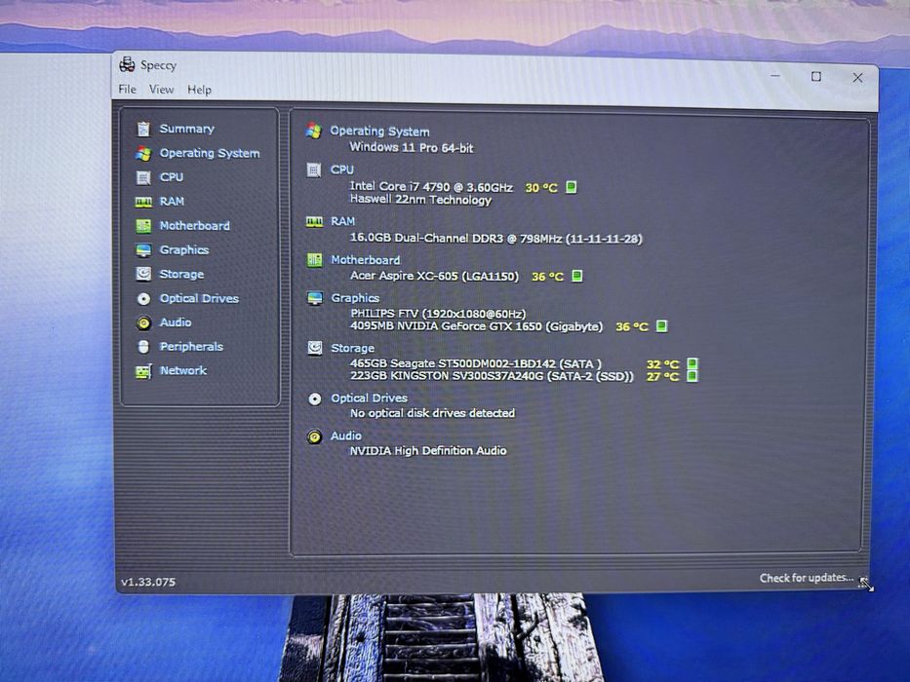Click the green Seagate drive temperature indicator
Image resolution: width=910 pixels, height=682 pixels.
point(692,363)
